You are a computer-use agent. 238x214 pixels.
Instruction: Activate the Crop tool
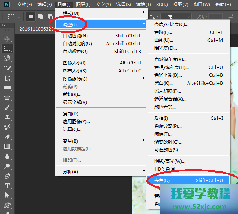7,78
